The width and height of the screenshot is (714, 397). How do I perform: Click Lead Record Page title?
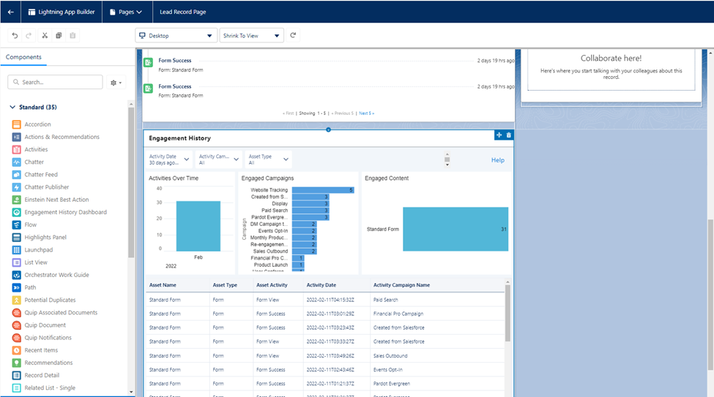182,12
